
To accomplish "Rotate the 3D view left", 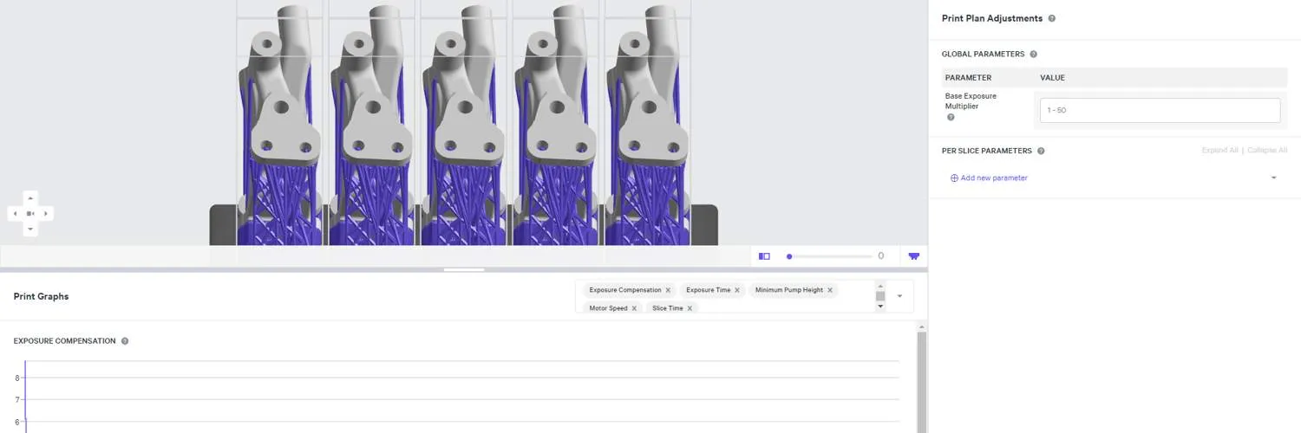I will pos(15,213).
